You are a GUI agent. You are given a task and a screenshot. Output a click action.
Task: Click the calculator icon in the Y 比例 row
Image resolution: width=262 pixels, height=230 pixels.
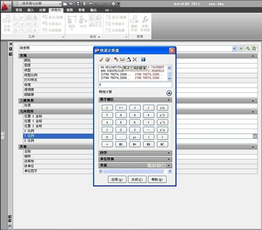tap(255, 136)
